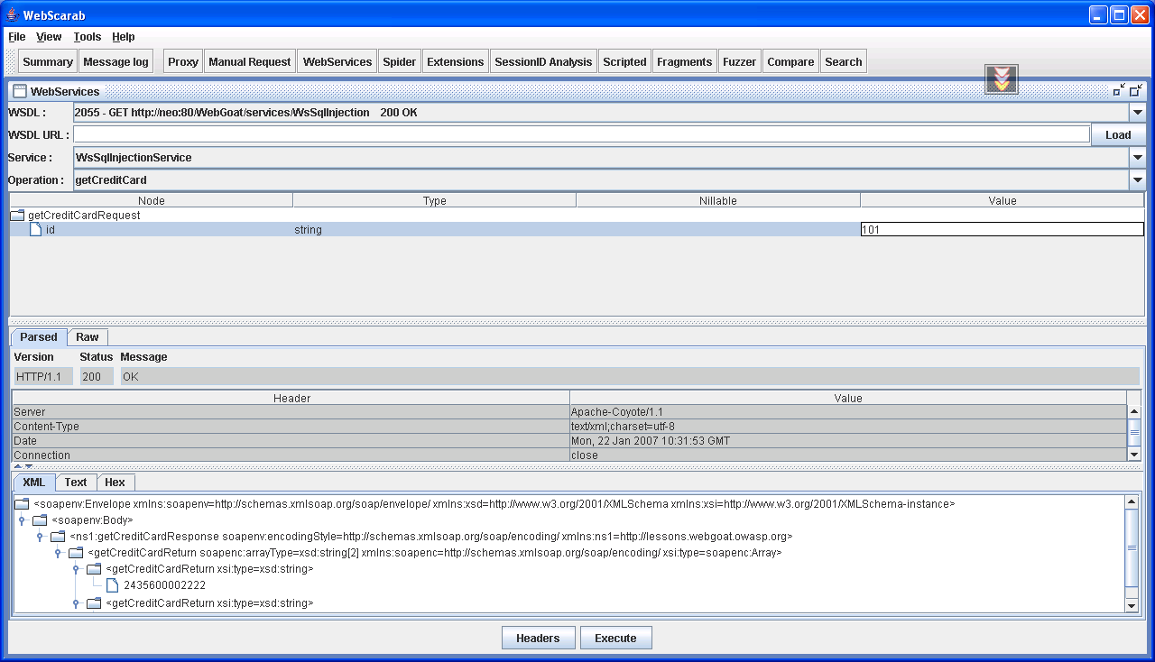Switch to the Raw response tab
The width and height of the screenshot is (1155, 662).
point(88,337)
